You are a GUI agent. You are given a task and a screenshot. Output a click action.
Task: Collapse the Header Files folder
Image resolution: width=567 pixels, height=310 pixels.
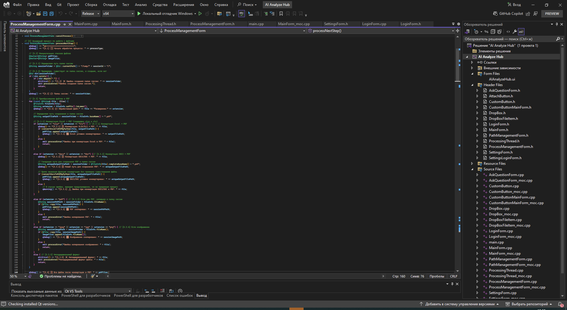click(472, 85)
